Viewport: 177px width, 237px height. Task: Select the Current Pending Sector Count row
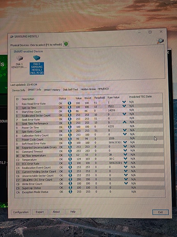(90, 171)
